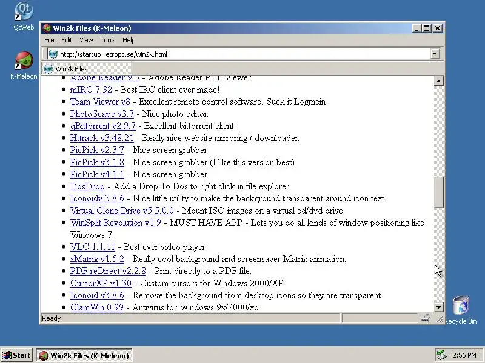Open the Team Viewer v8 link
Screen dimensions: 485x363
tap(100, 102)
